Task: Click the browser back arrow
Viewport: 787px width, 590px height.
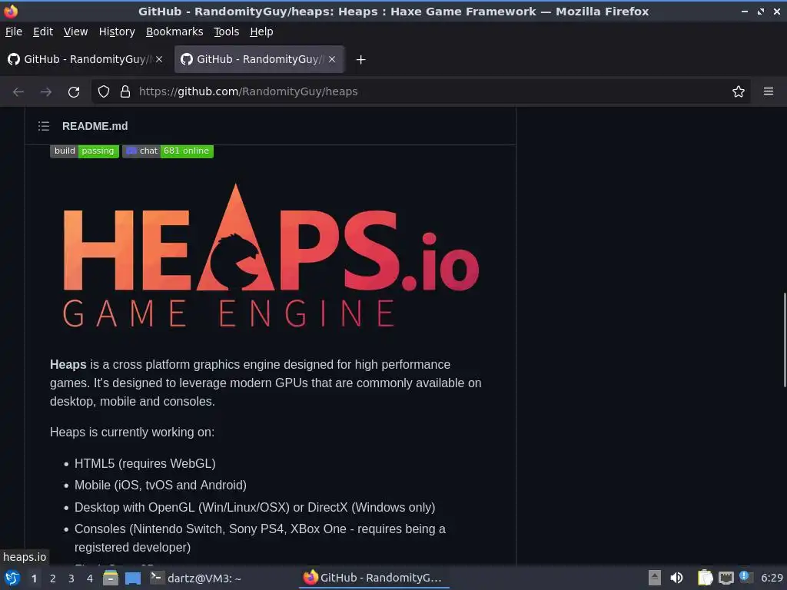Action: point(18,92)
